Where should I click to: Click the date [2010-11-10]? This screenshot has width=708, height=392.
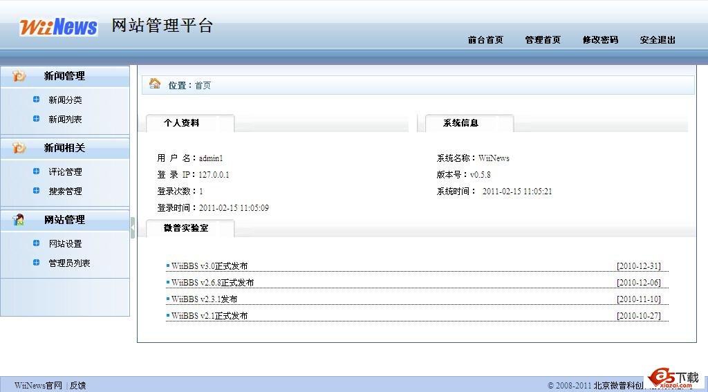[x=638, y=299]
